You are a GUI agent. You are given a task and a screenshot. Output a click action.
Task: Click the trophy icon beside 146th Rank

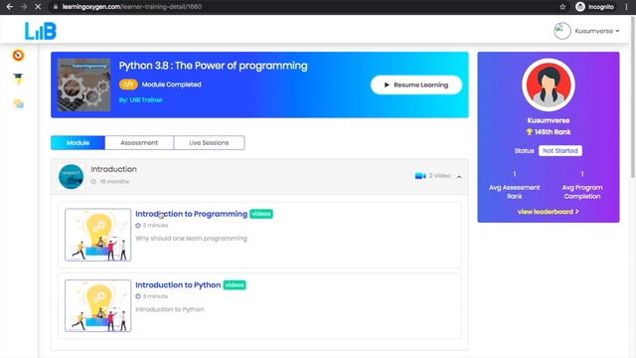coord(529,132)
